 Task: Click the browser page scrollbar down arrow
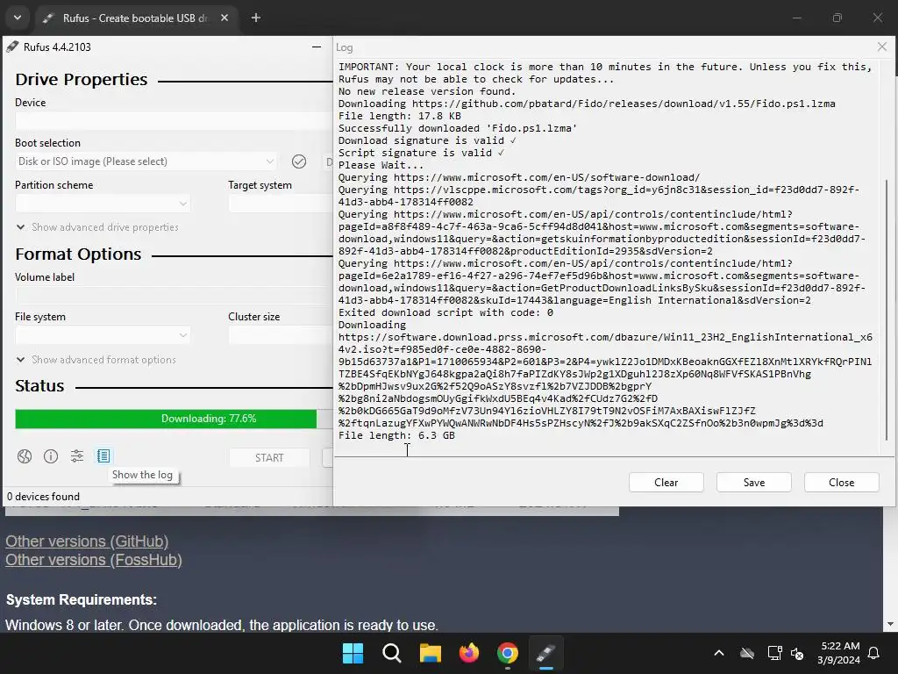coord(891,624)
